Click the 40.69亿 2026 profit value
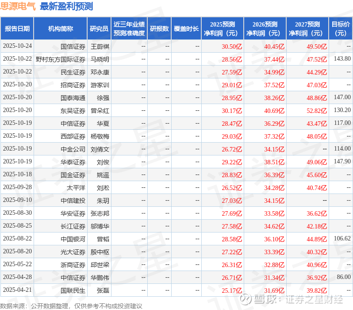This screenshot has height=310, width=353. [x=274, y=111]
